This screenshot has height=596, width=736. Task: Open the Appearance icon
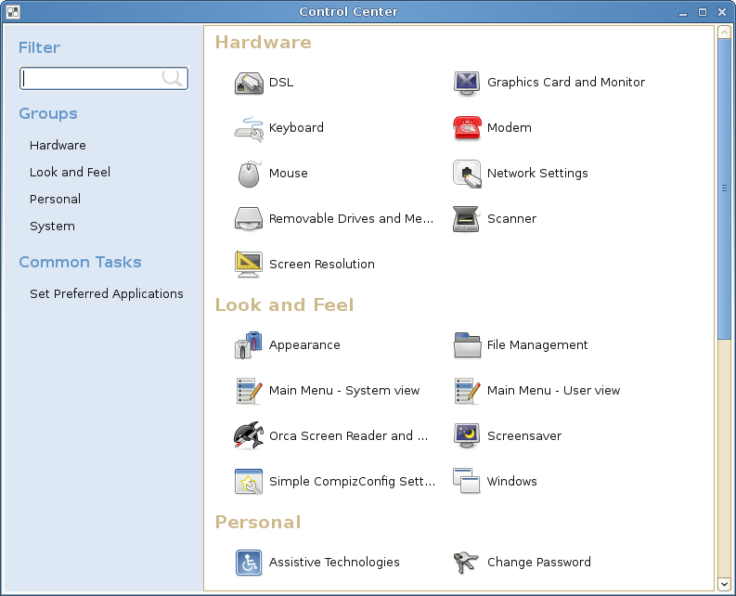pyautogui.click(x=249, y=345)
